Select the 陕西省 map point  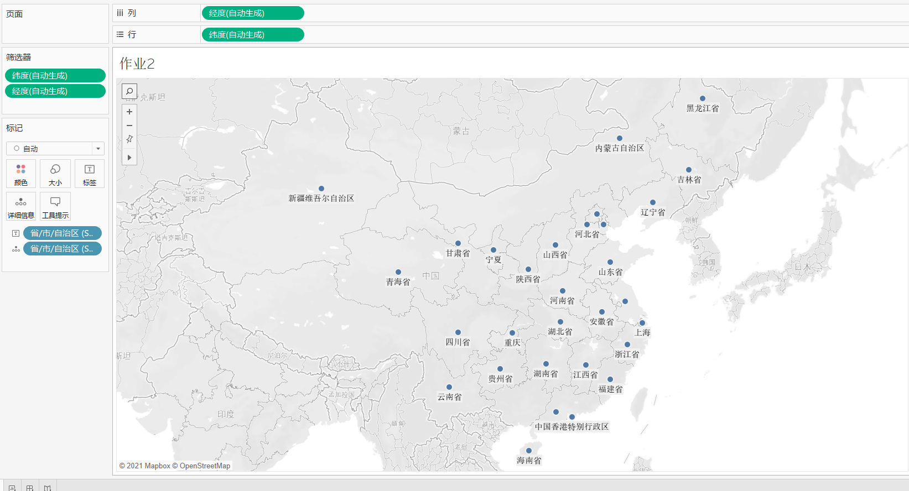point(528,269)
